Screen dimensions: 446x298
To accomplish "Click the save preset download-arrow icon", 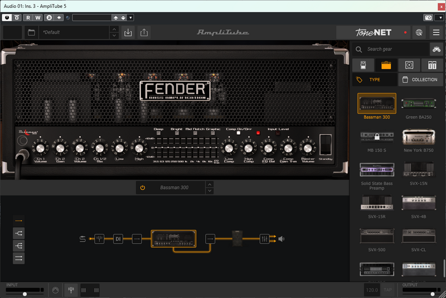I will [128, 32].
